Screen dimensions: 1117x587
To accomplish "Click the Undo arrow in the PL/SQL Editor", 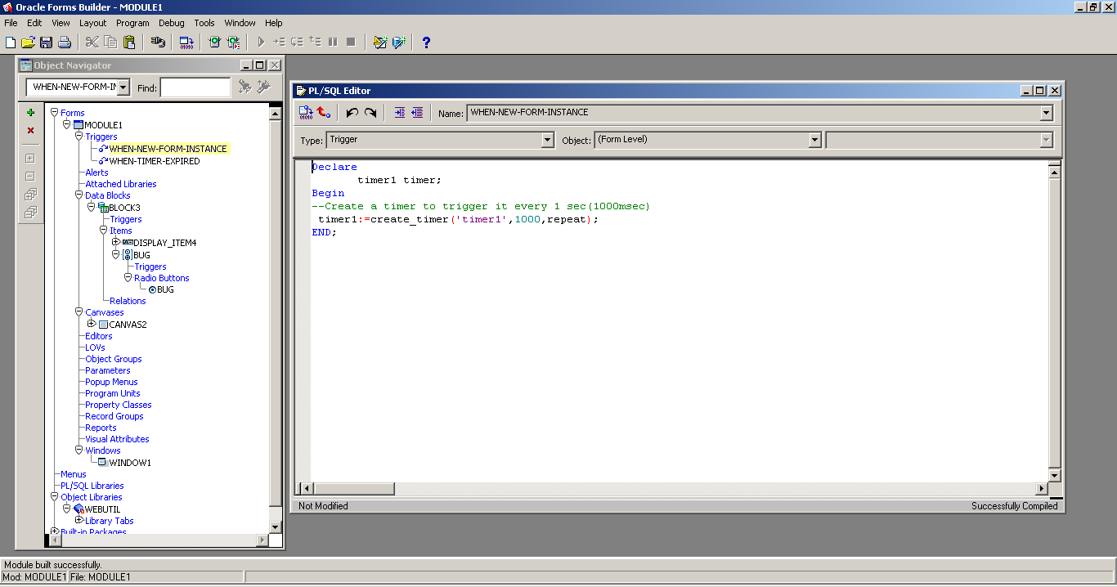I will [352, 112].
